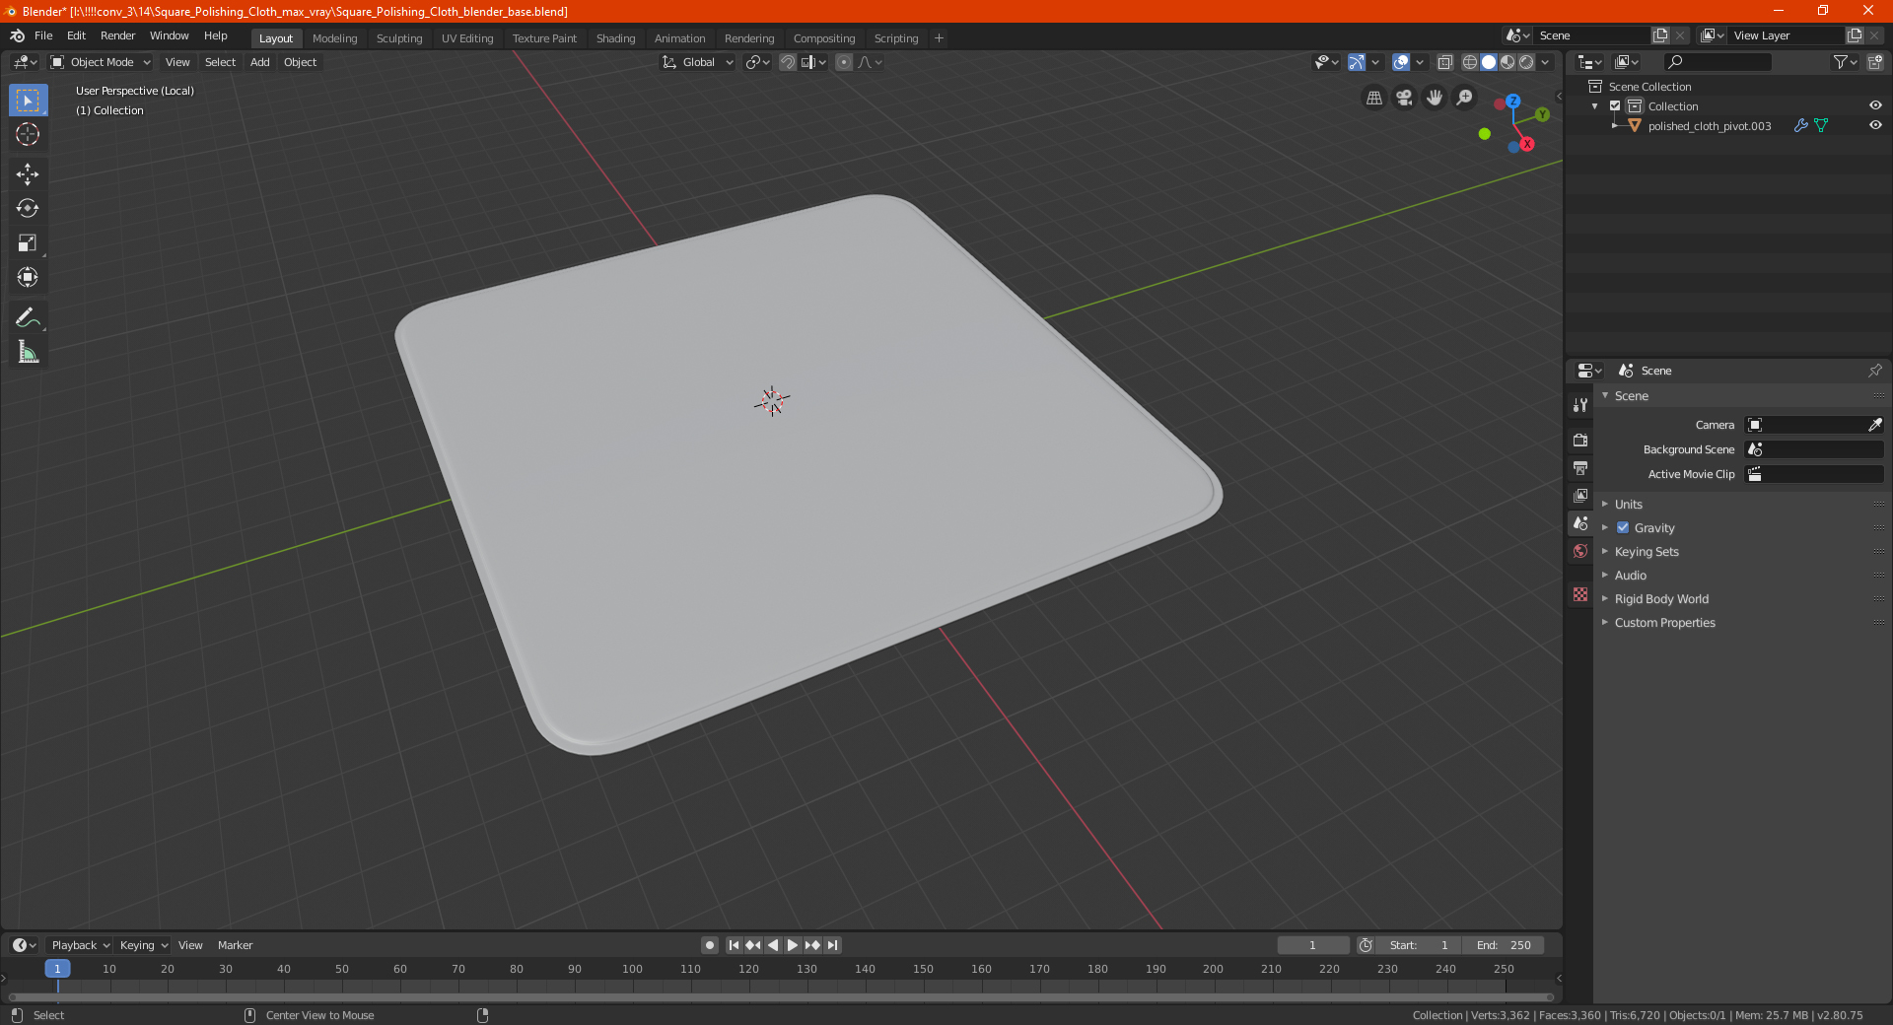Jump to the timeline start frame
The image size is (1893, 1025).
click(734, 945)
